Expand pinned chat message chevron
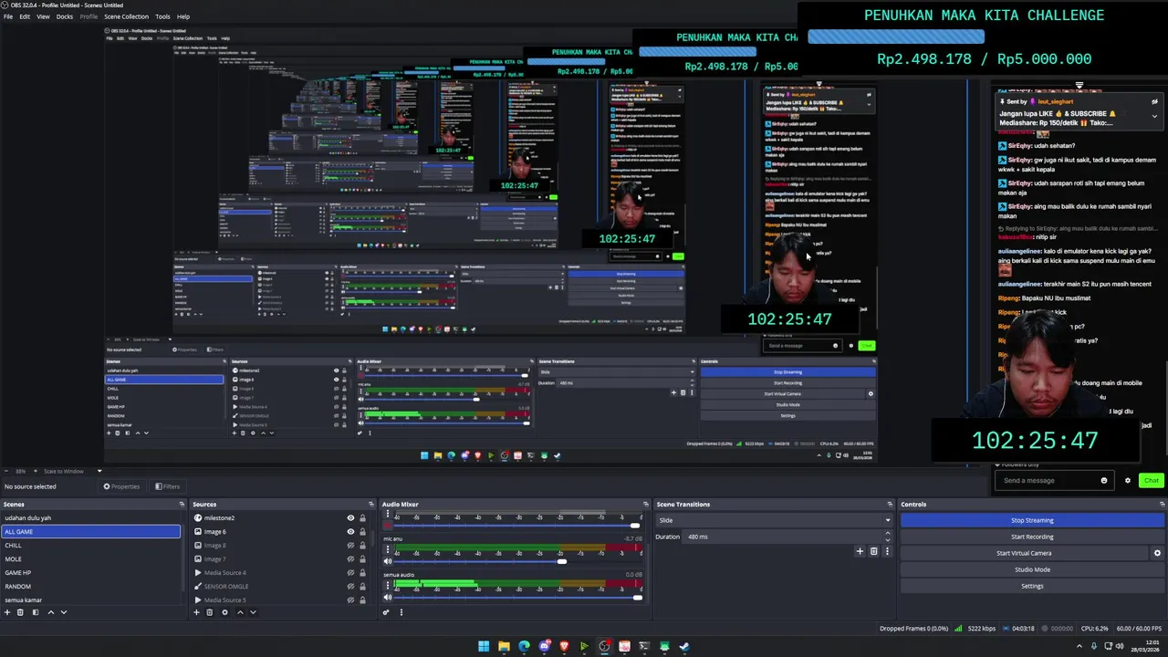 [x=1154, y=116]
